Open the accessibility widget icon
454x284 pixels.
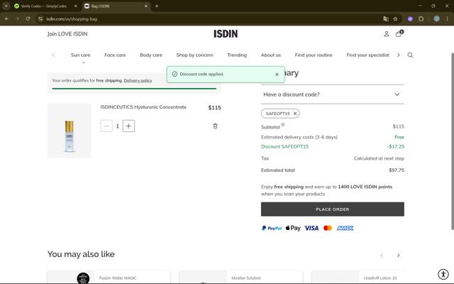click(x=443, y=274)
